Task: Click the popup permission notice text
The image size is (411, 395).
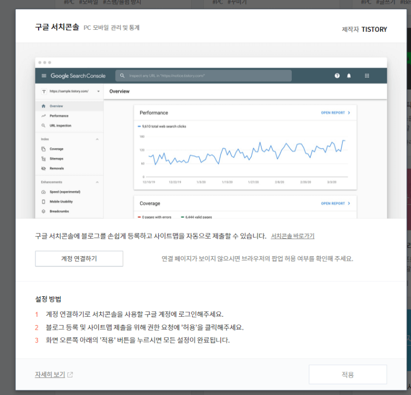Action: pyautogui.click(x=257, y=259)
